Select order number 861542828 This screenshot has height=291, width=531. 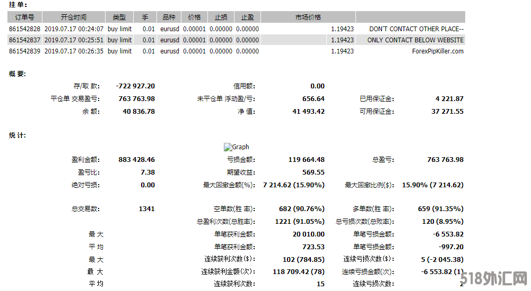(25, 29)
